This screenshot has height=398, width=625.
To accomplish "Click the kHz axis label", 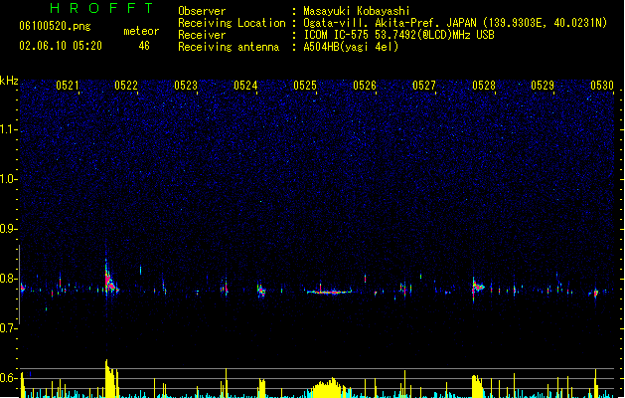I will pos(9,81).
